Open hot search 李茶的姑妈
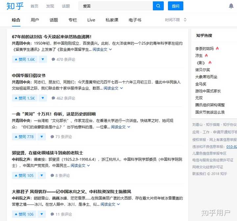Screen dimensions: 237x221 tap(204, 49)
